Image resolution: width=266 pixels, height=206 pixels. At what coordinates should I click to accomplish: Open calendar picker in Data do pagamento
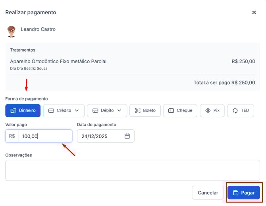pos(127,136)
